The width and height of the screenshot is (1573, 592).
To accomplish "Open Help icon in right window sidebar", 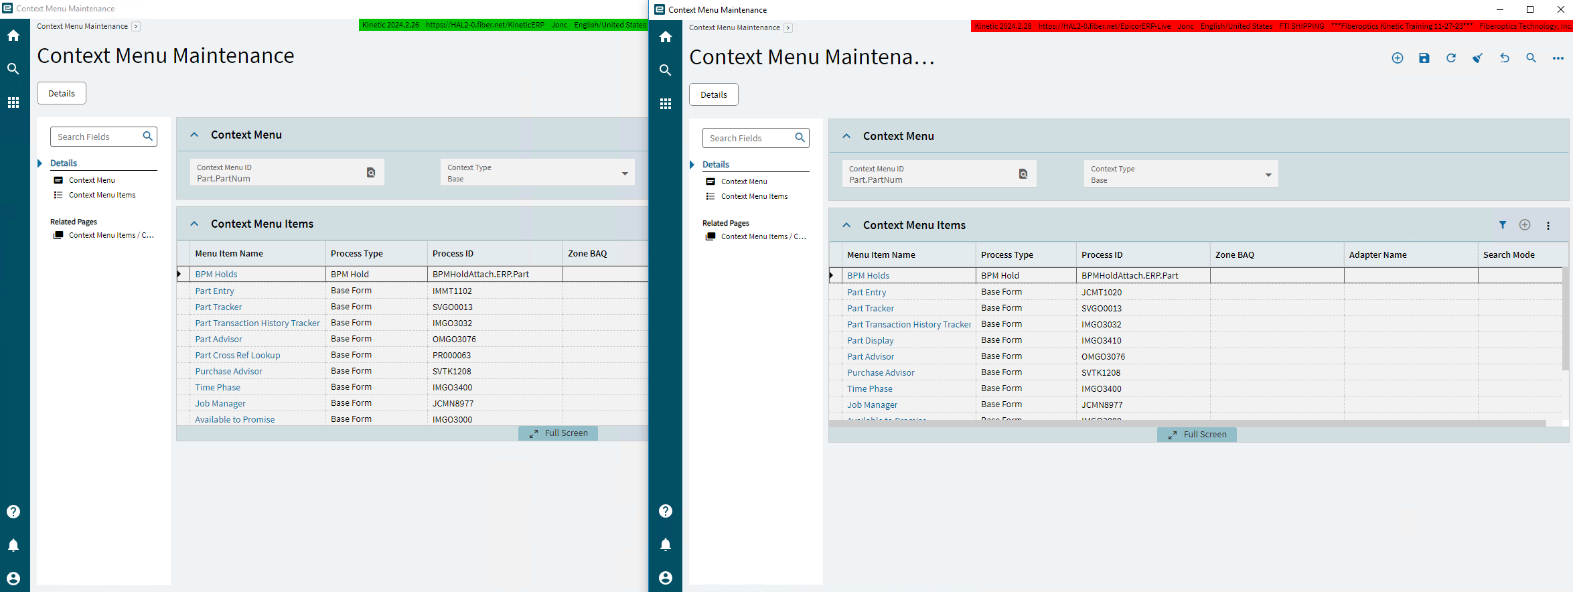I will coord(666,511).
